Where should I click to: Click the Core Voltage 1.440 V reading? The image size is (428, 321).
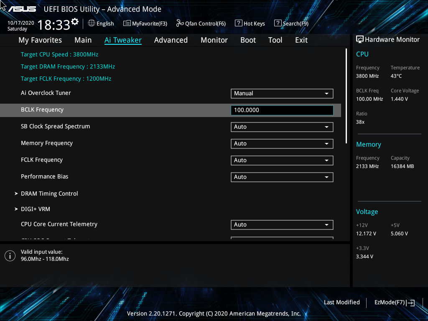pyautogui.click(x=399, y=99)
